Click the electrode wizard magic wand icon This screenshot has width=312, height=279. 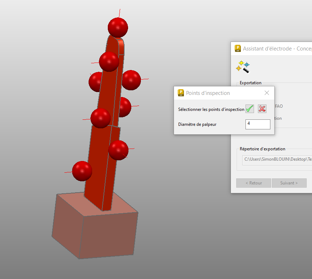pyautogui.click(x=243, y=66)
